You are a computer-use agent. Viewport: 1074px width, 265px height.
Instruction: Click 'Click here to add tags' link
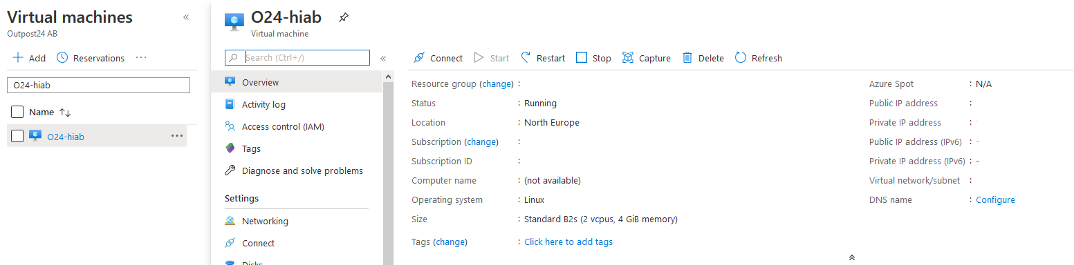[568, 242]
